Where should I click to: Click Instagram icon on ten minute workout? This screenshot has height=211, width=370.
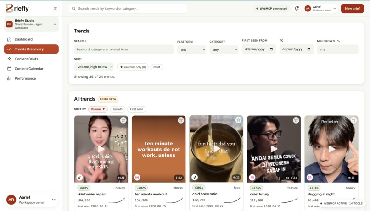tap(137, 178)
